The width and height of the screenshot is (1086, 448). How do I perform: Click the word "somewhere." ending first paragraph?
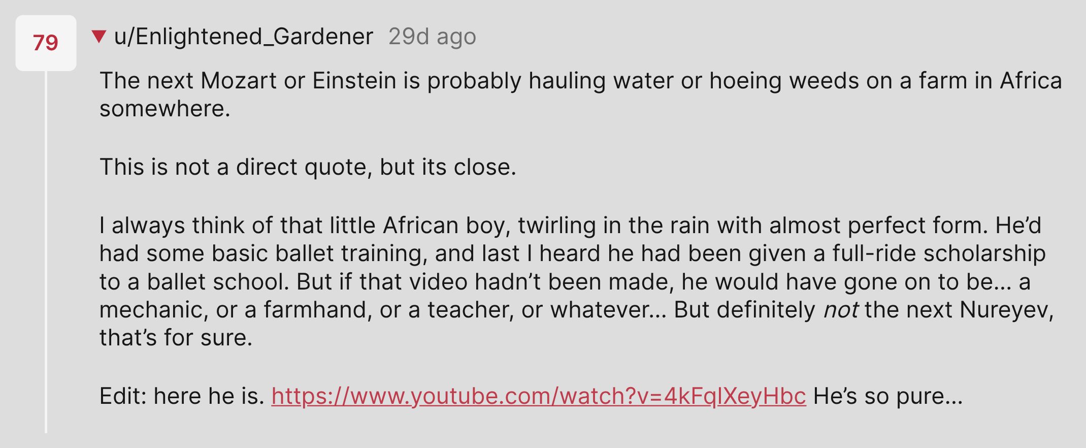click(x=165, y=109)
